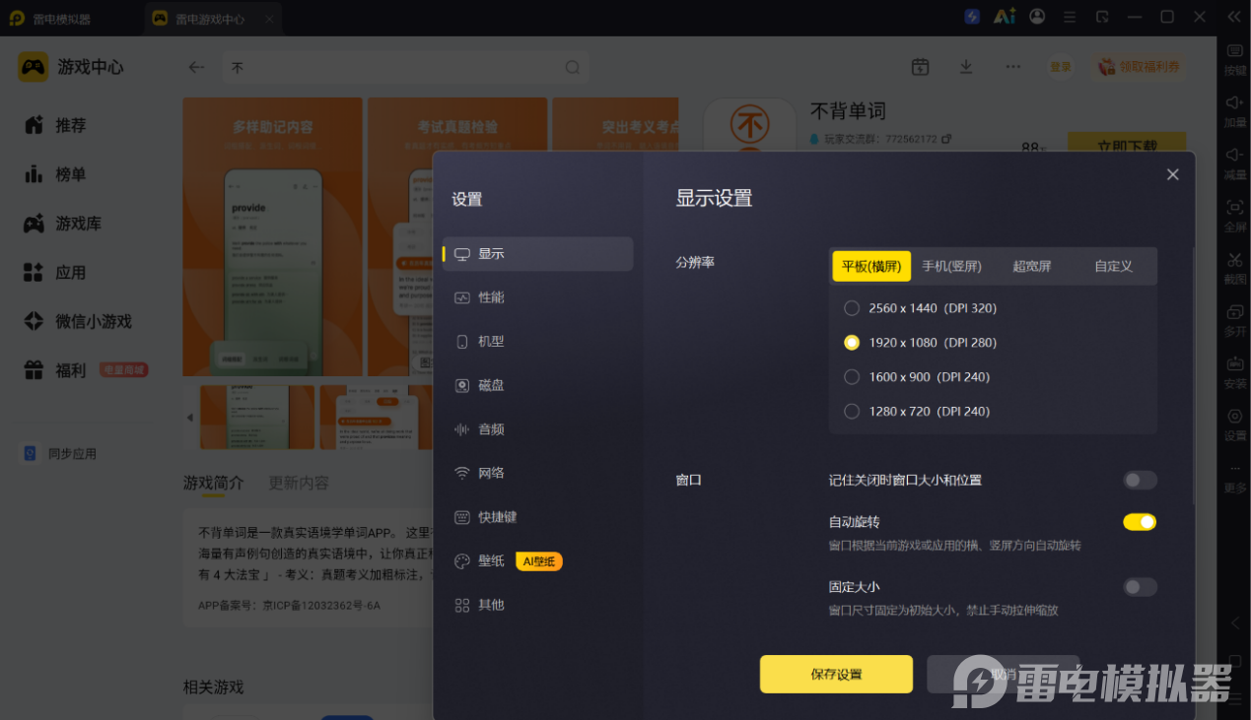Close the 雷电游戏中心 tab
The height and width of the screenshot is (720, 1251).
coord(269,18)
